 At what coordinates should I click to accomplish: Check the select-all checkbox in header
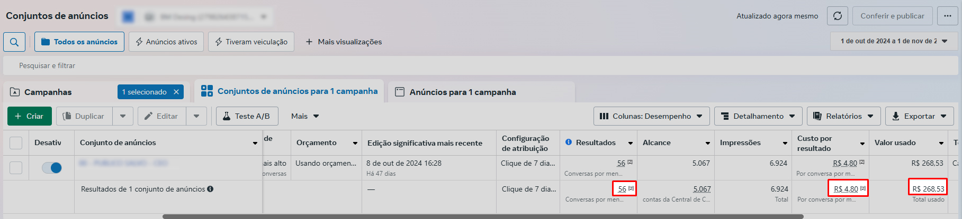click(x=16, y=143)
